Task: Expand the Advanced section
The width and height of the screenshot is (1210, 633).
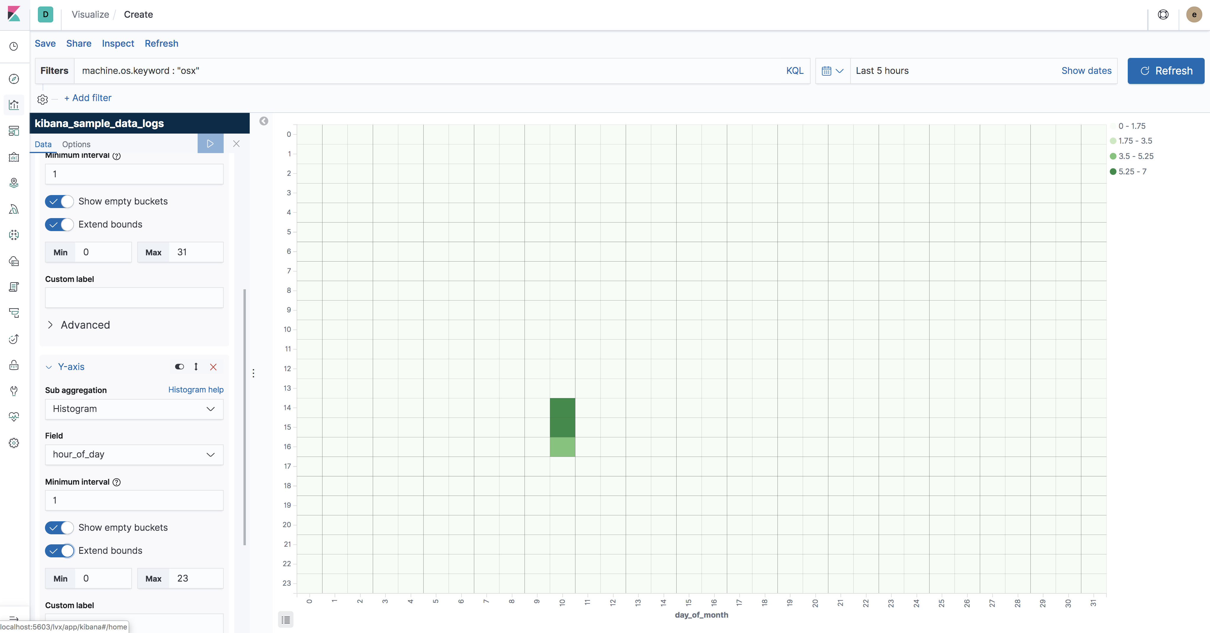Action: pos(79,324)
